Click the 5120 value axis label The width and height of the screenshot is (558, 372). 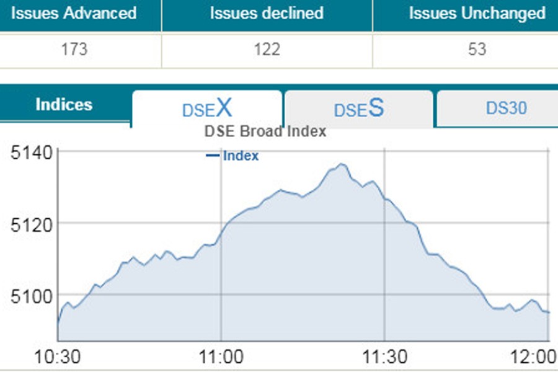tap(28, 223)
